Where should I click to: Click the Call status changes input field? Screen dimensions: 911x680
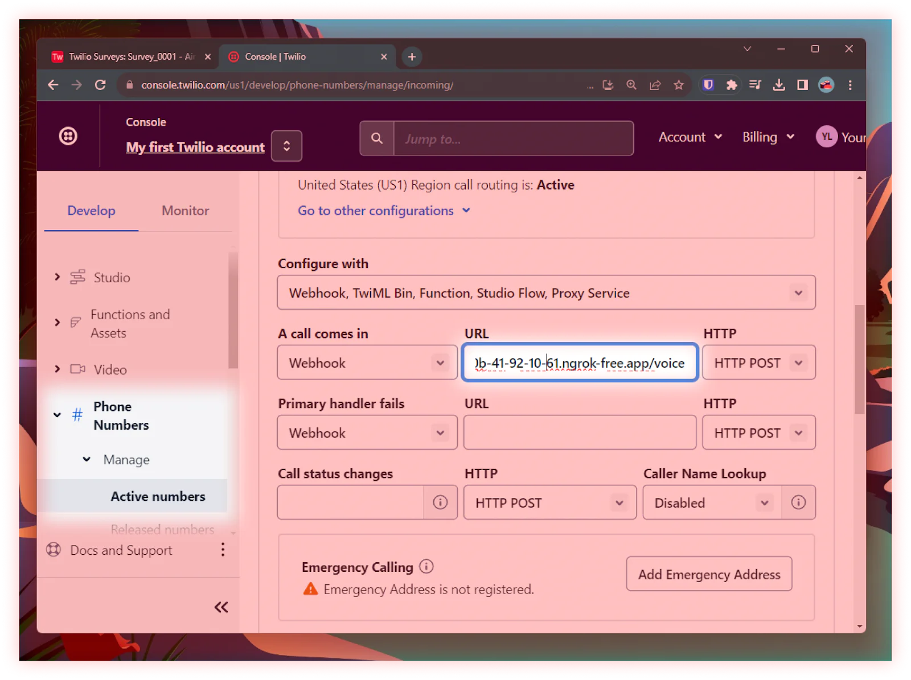(x=351, y=502)
